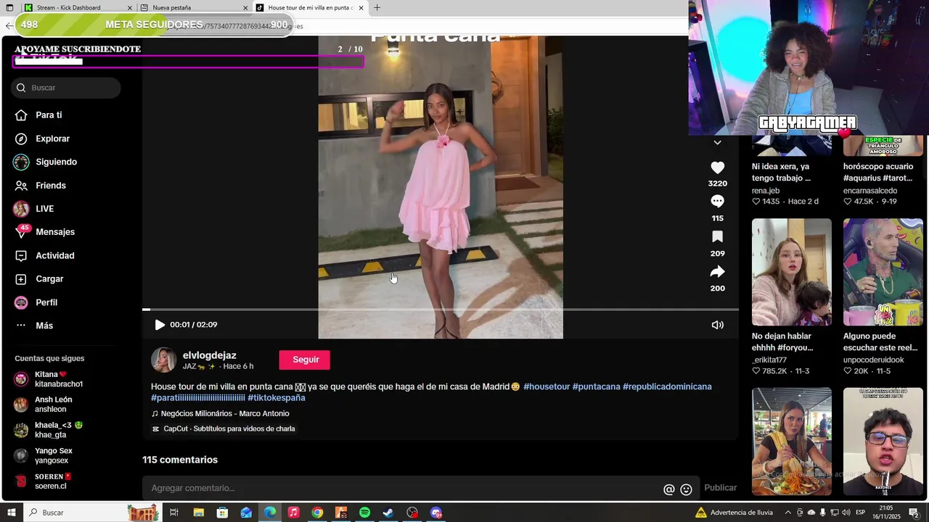Click the Buscar search field
Viewport: 929px width, 522px height.
coord(66,88)
